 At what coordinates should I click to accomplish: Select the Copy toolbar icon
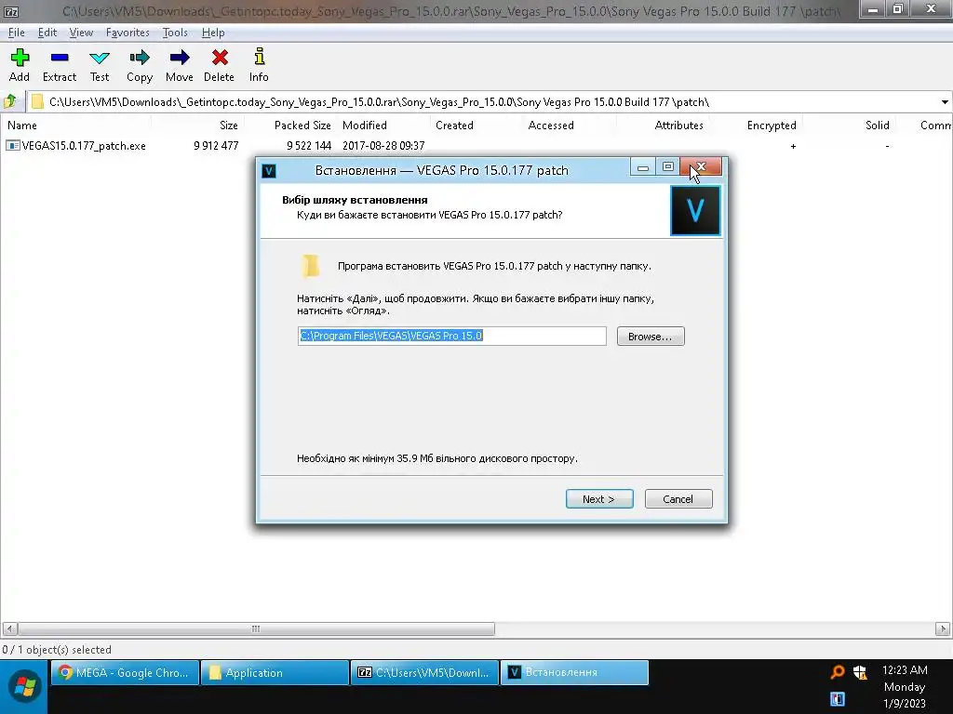click(x=140, y=58)
